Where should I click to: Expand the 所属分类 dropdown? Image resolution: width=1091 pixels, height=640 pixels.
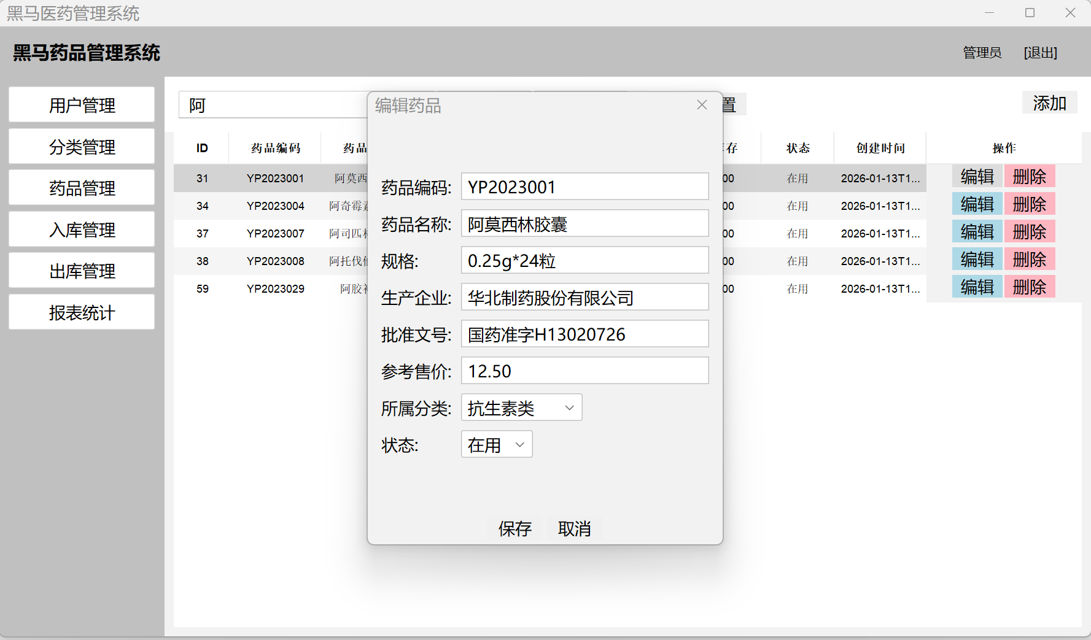click(521, 408)
